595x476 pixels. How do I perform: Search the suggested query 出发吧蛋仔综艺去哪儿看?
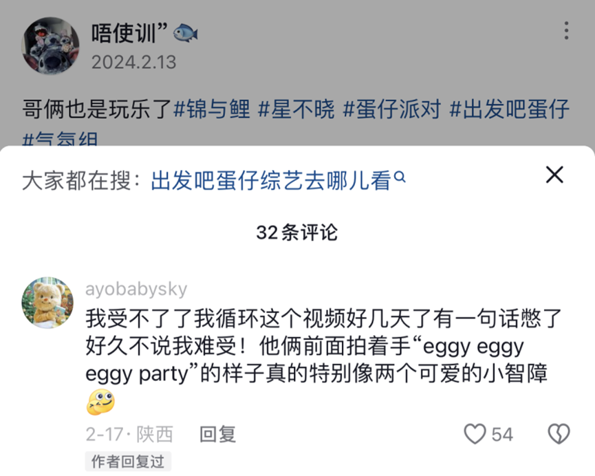pyautogui.click(x=271, y=181)
